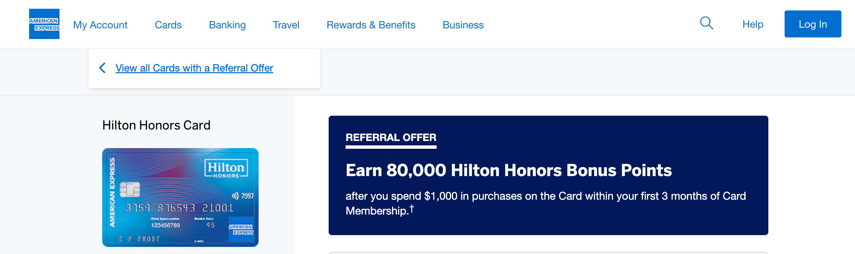Screen dimensions: 855x254
Task: Expand the Banking navigation menu
Action: pyautogui.click(x=227, y=25)
